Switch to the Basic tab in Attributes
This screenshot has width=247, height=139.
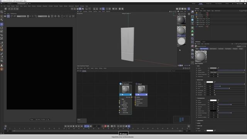pyautogui.click(x=197, y=49)
